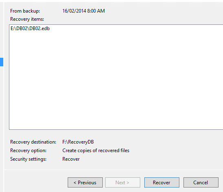
Task: Go back with the Previous button
Action: [85, 182]
